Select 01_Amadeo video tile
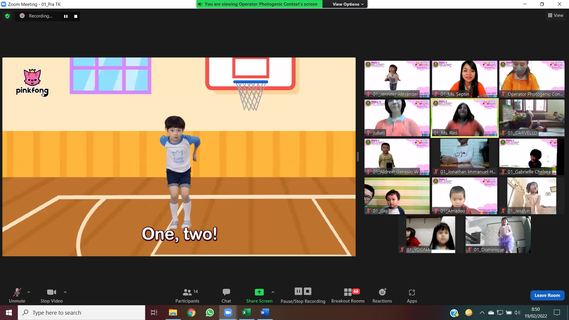569x320 pixels. coord(464,196)
